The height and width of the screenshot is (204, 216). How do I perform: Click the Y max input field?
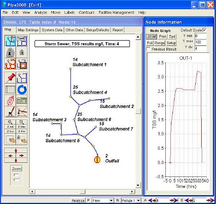[200, 42]
